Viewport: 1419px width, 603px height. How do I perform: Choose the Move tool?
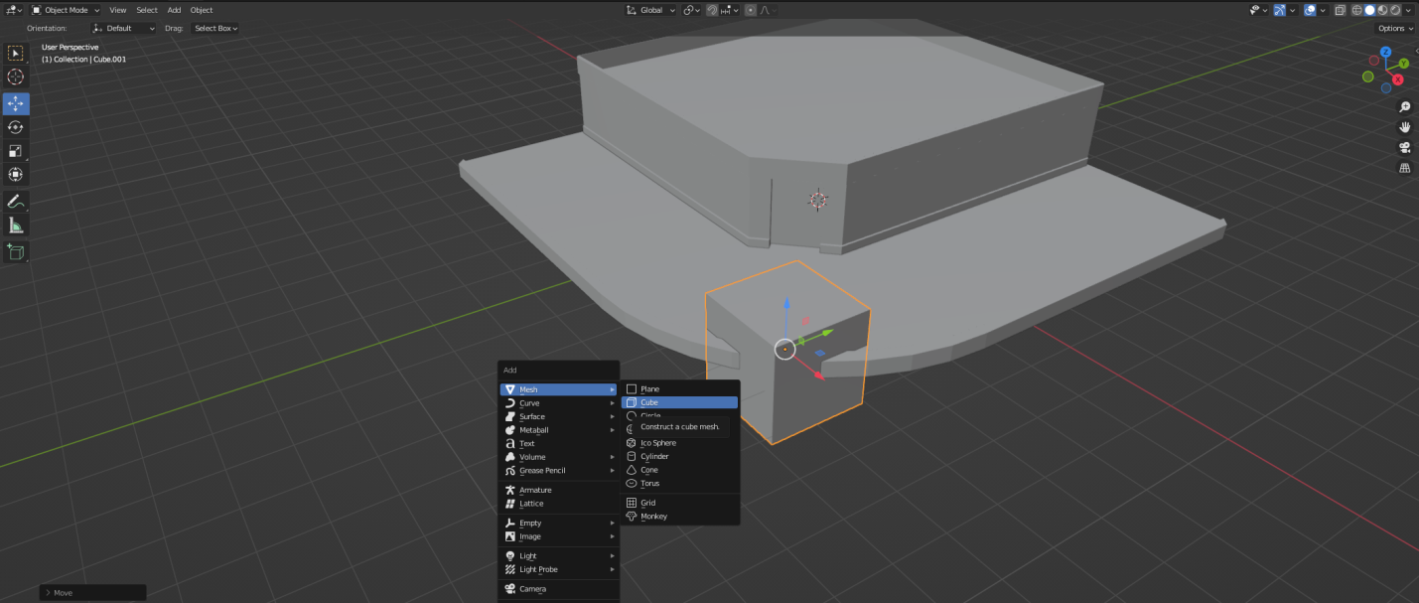(x=15, y=103)
